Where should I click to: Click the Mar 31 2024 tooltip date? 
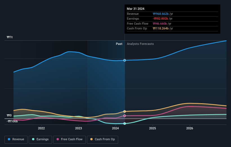(136, 9)
